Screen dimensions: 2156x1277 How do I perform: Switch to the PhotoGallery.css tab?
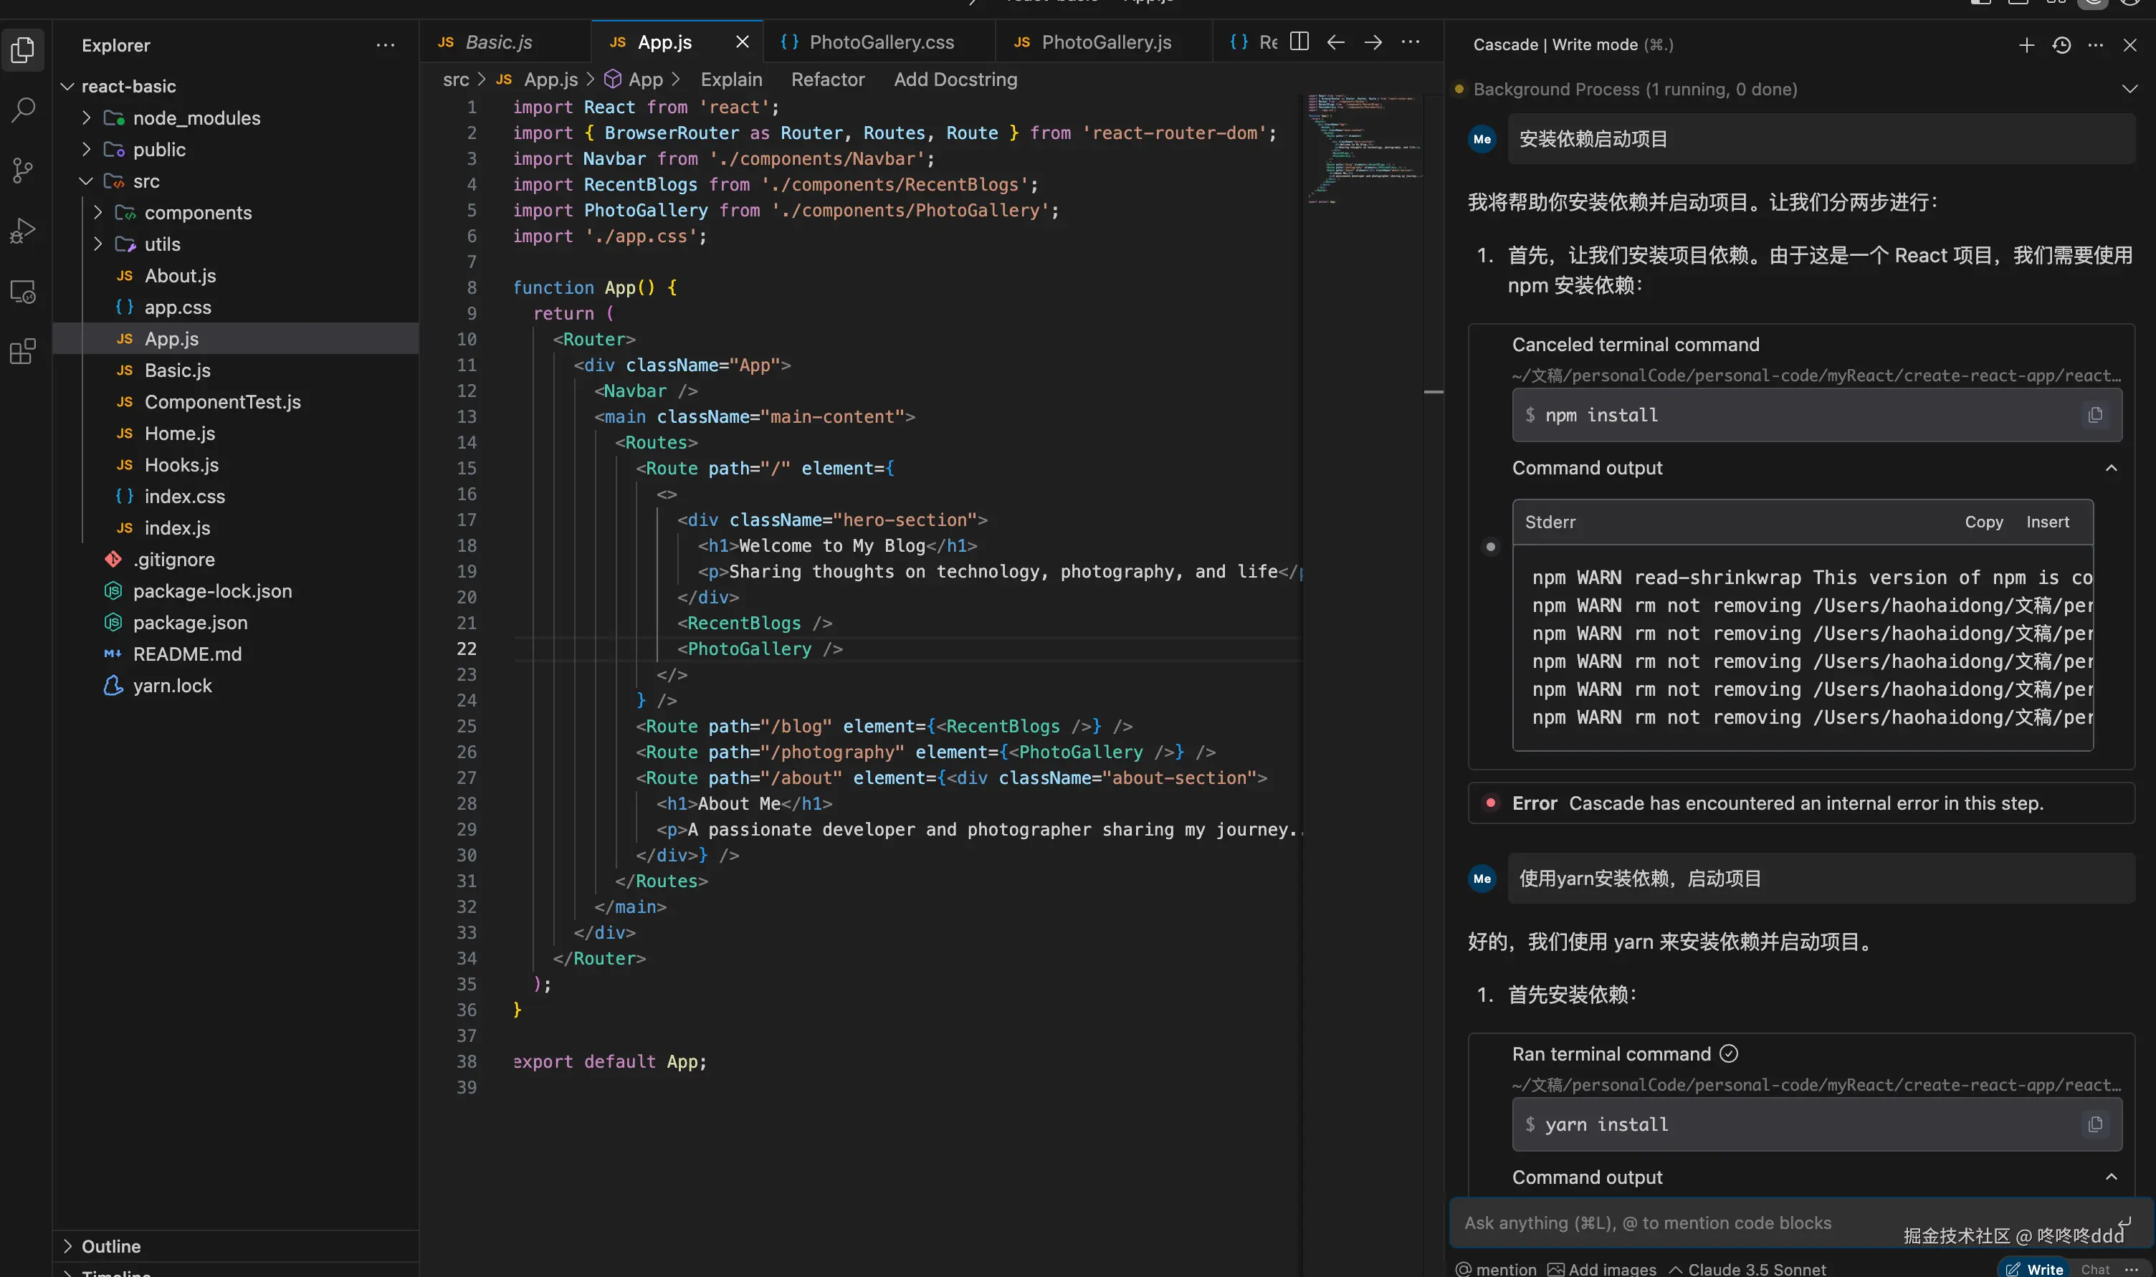[x=880, y=42]
